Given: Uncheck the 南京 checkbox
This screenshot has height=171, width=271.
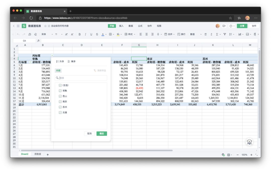Looking at the screenshot, I should (60, 102).
